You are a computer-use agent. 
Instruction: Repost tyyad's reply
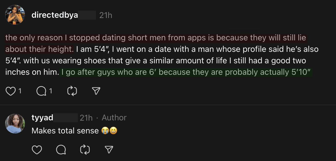point(85,149)
